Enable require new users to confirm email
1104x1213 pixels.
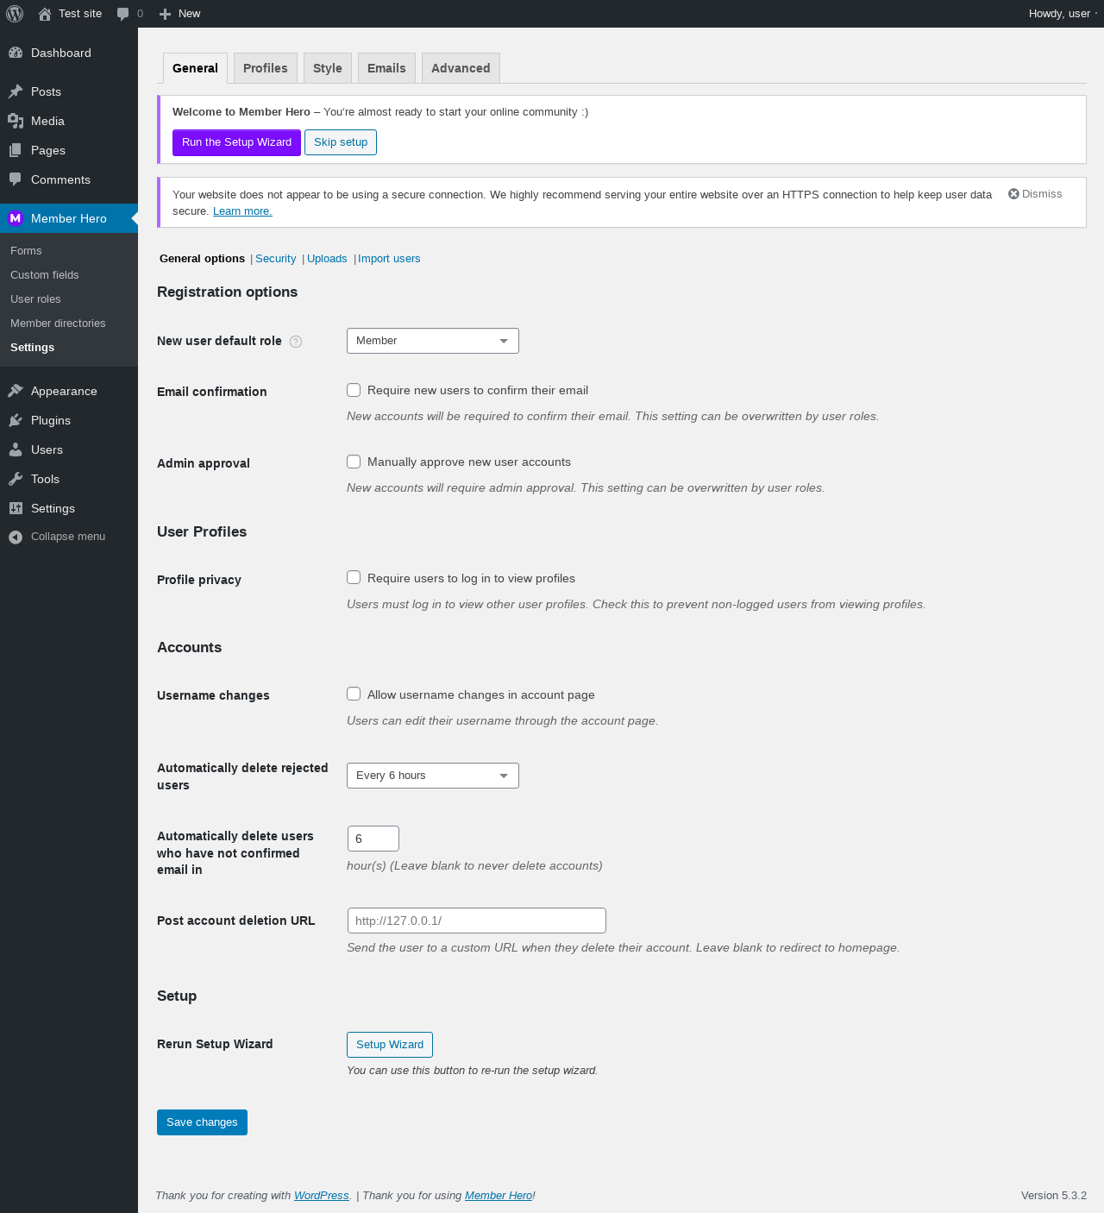(354, 390)
